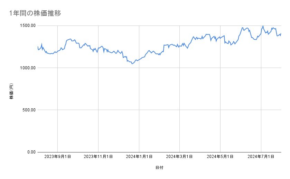Click the vertical gridline above 2023年9月1日
This screenshot has width=290, height=179.
pyautogui.click(x=57, y=103)
